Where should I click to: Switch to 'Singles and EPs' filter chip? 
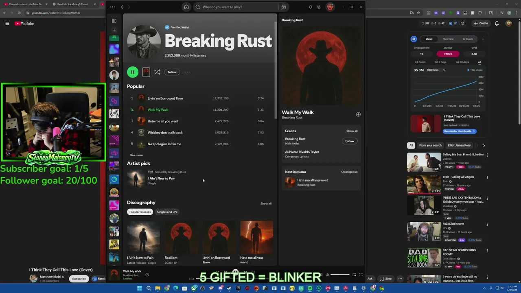pyautogui.click(x=167, y=212)
